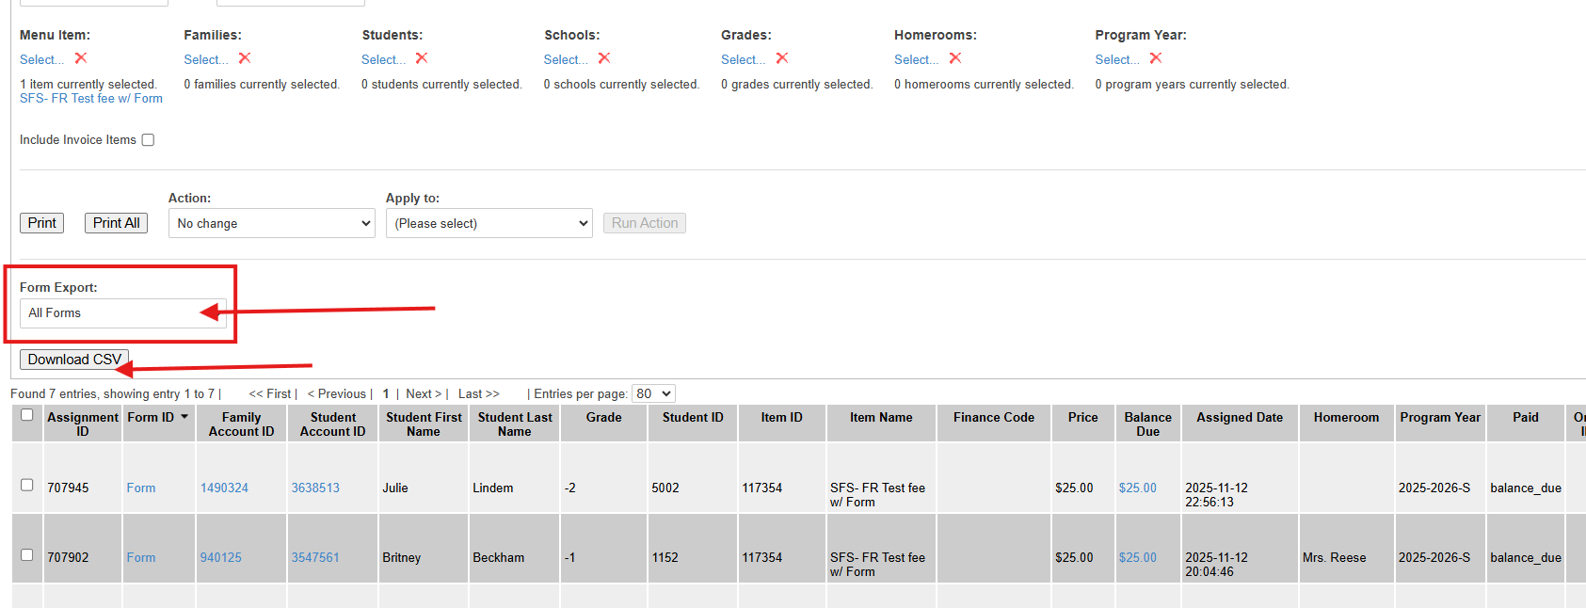Open Family Account ID 1490324 link

tap(224, 488)
